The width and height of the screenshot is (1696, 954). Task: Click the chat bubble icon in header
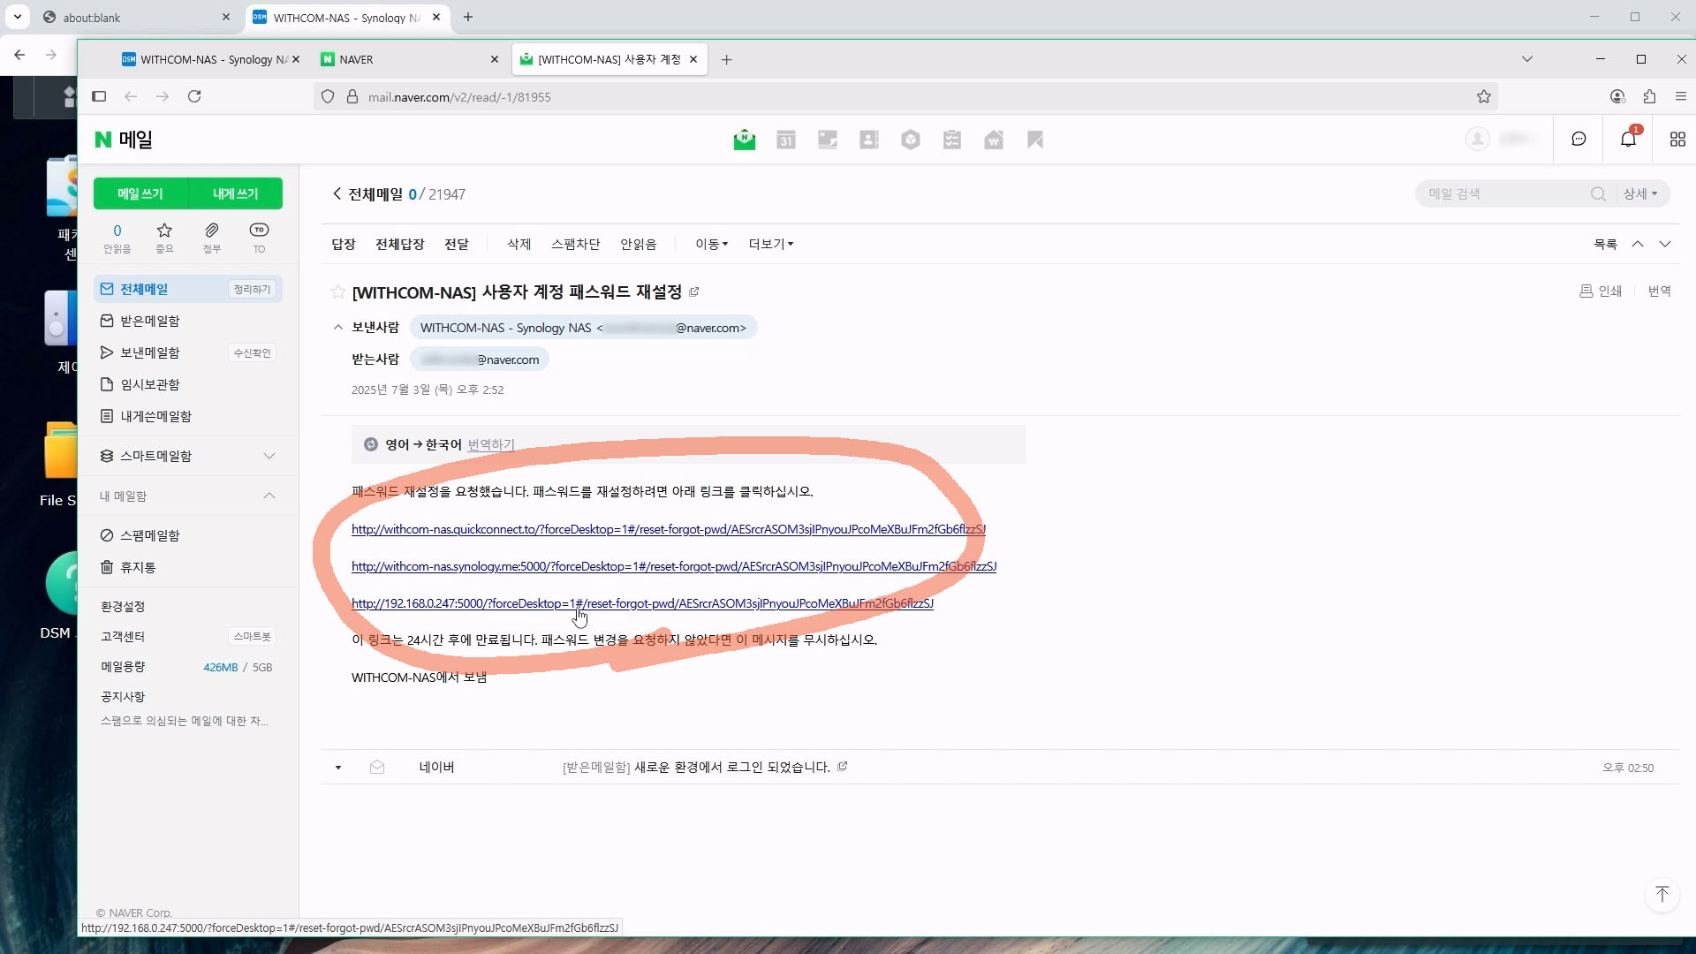point(1579,139)
